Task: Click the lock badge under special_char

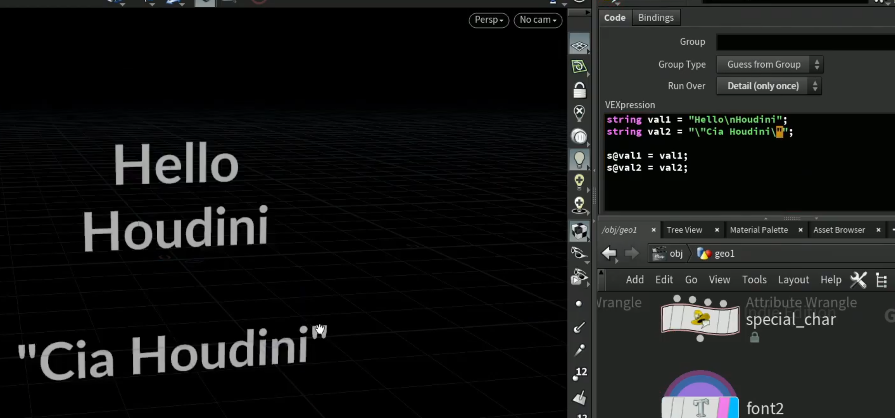Action: tap(754, 337)
